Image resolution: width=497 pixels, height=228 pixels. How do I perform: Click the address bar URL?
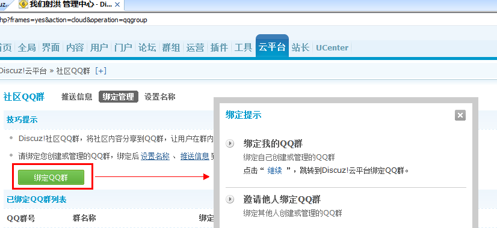coord(73,20)
